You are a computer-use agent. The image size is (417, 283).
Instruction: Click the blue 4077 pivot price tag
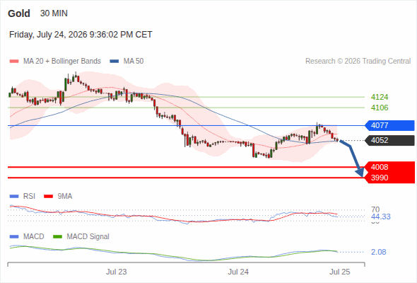click(389, 125)
